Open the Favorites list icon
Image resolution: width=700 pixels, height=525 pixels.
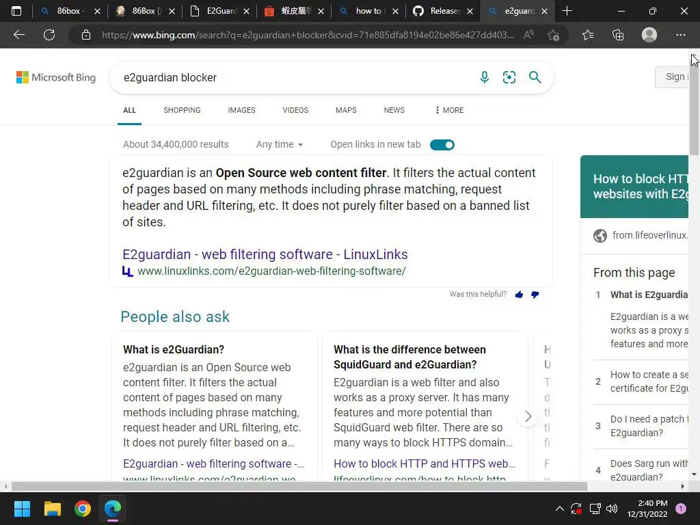point(588,35)
